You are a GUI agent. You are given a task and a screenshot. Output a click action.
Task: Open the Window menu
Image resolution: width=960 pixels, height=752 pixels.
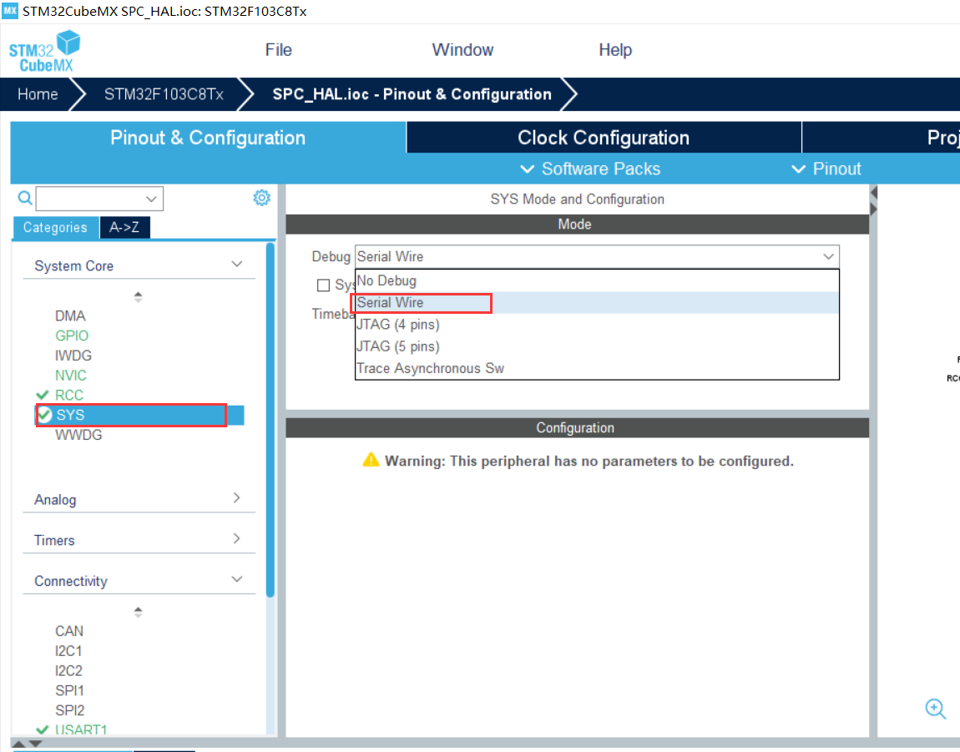pyautogui.click(x=462, y=49)
